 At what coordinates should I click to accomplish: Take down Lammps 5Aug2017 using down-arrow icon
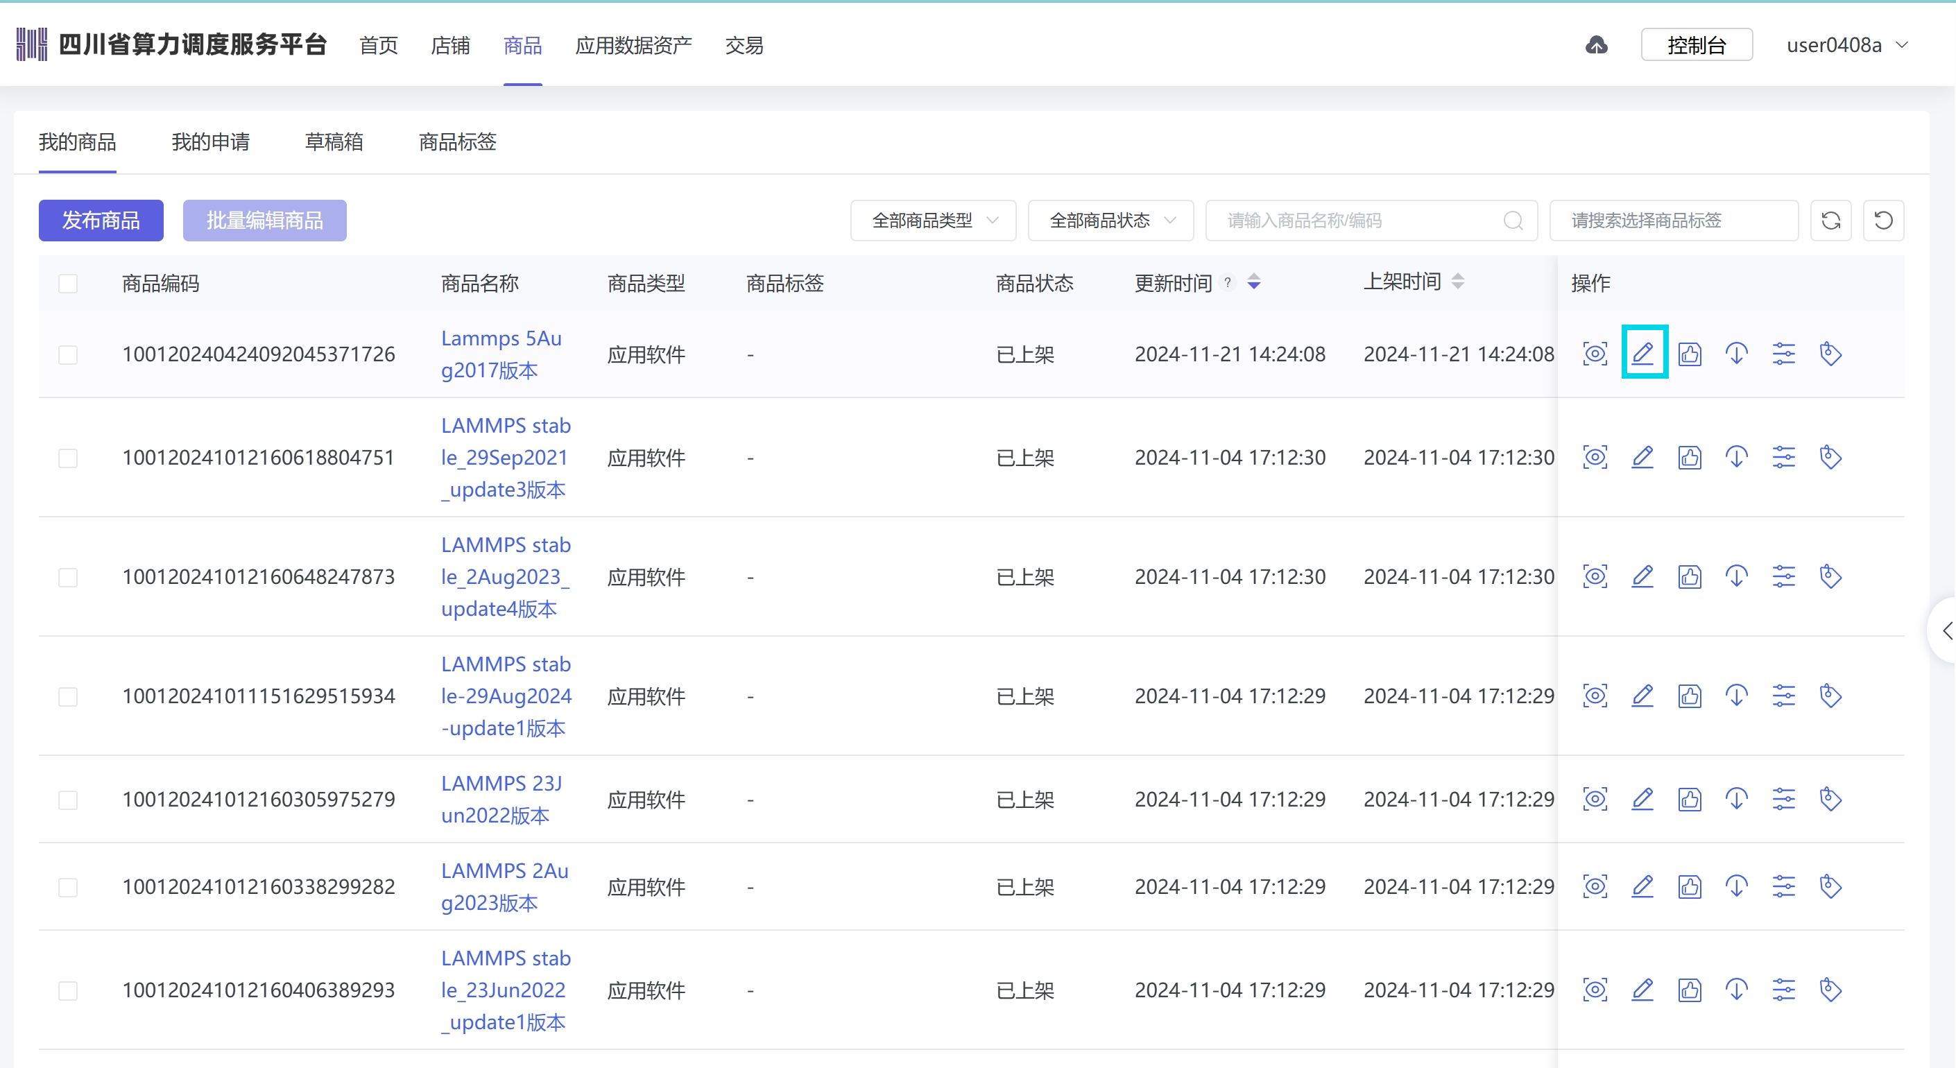[1737, 354]
